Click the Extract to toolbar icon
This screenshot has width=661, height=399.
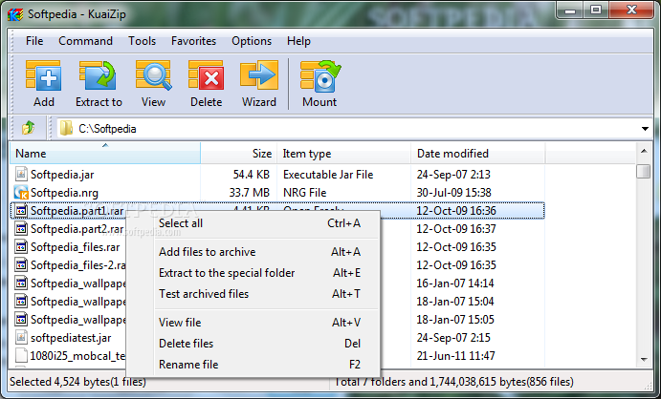click(x=99, y=75)
